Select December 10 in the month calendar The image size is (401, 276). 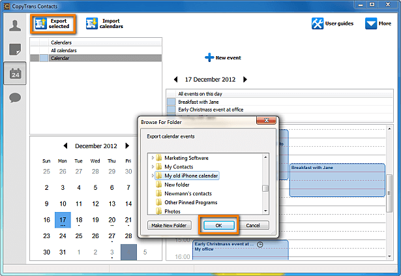(x=63, y=204)
